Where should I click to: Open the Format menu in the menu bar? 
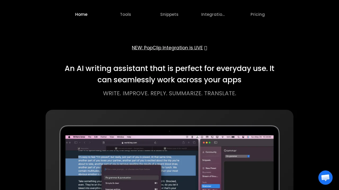[x=104, y=137]
